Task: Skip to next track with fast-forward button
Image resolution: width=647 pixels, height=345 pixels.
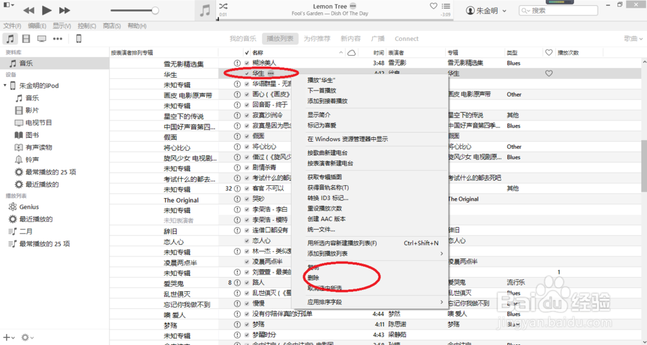Action: pos(65,10)
